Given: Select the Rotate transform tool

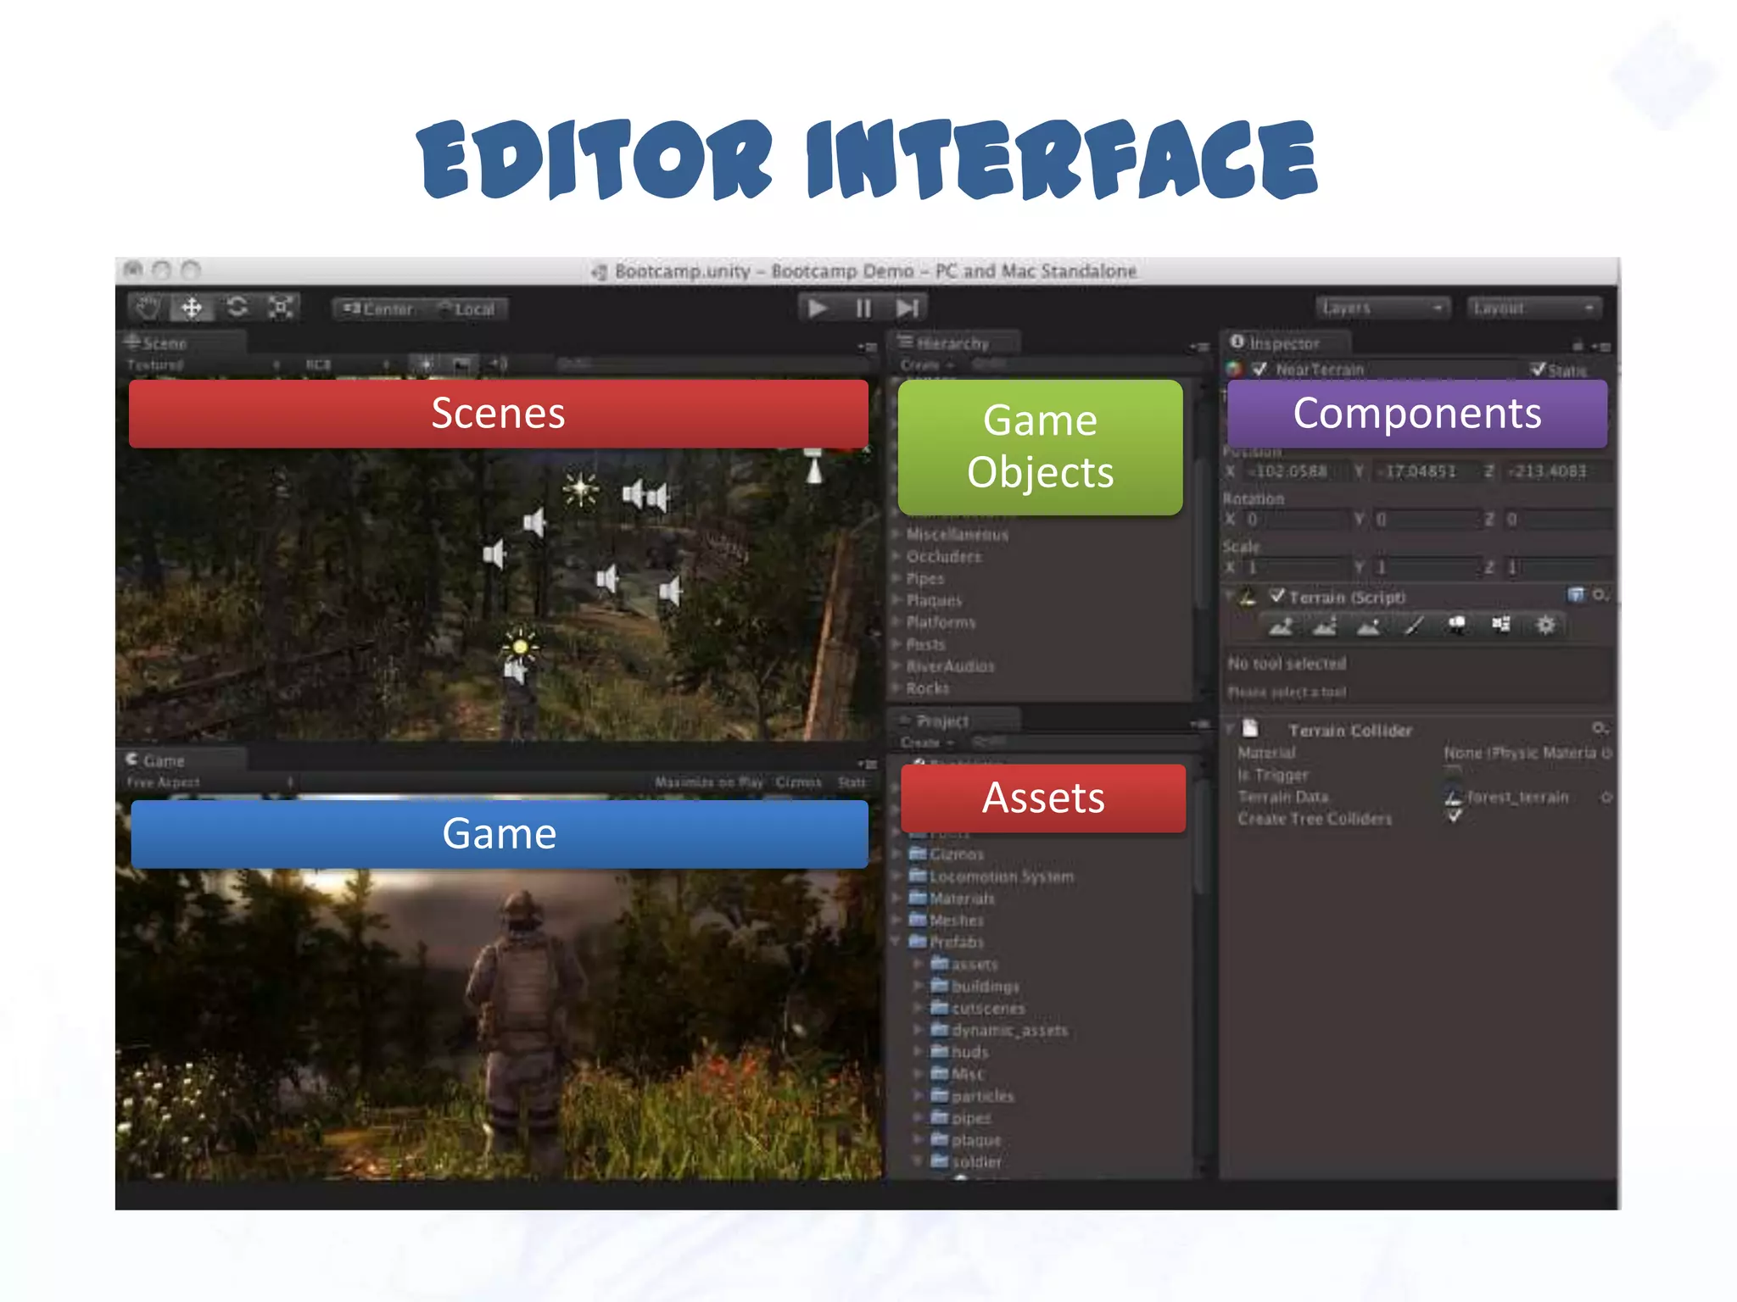Looking at the screenshot, I should coord(237,308).
